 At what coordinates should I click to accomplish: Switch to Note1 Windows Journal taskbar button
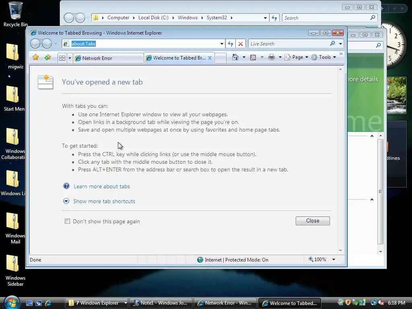click(161, 303)
